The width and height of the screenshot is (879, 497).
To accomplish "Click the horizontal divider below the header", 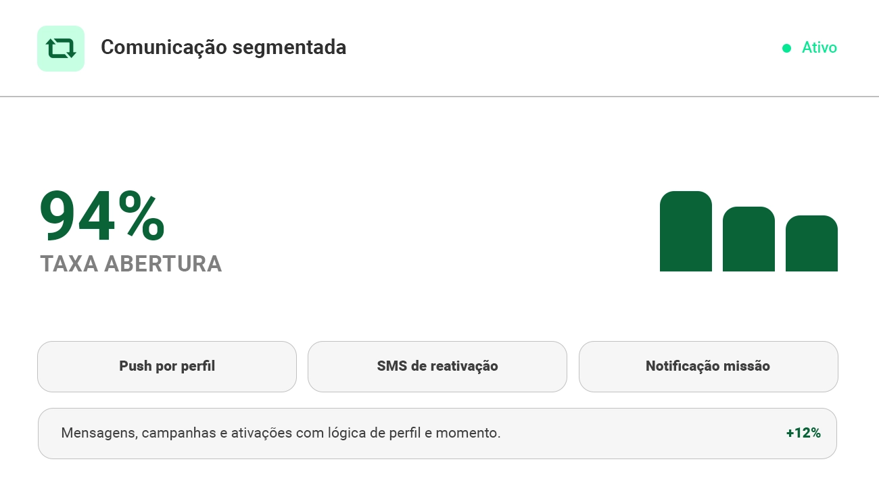I will pos(439,97).
